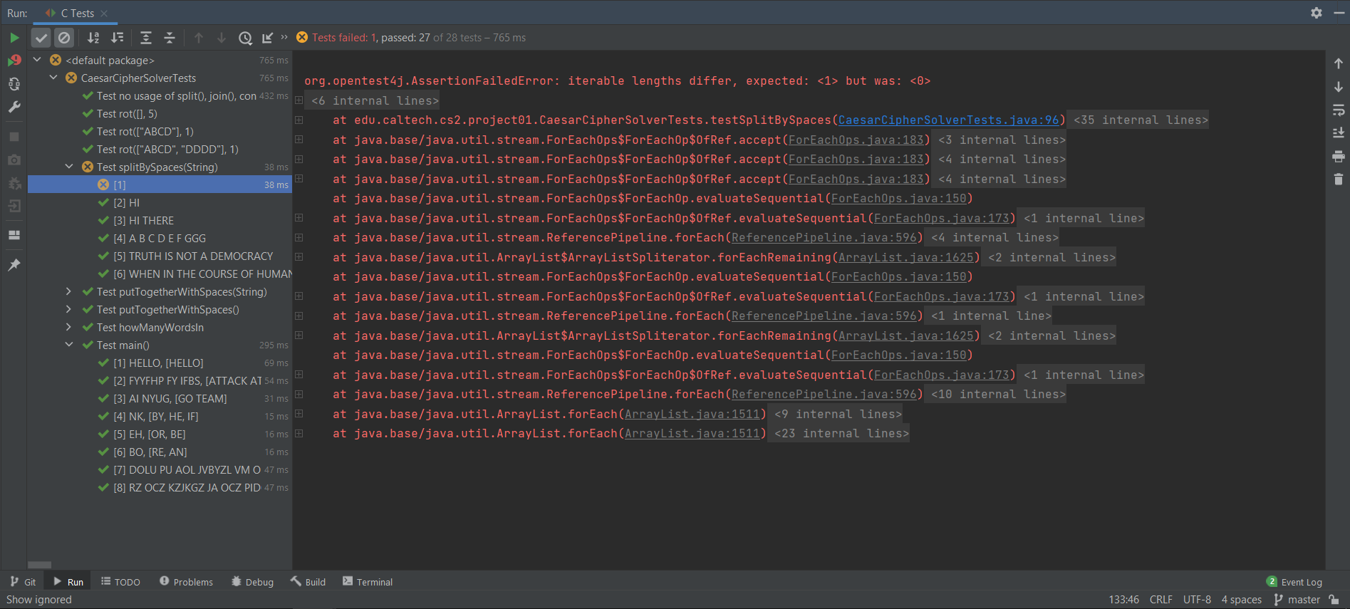Sort tests alphabetically in the toolbar

click(x=93, y=38)
